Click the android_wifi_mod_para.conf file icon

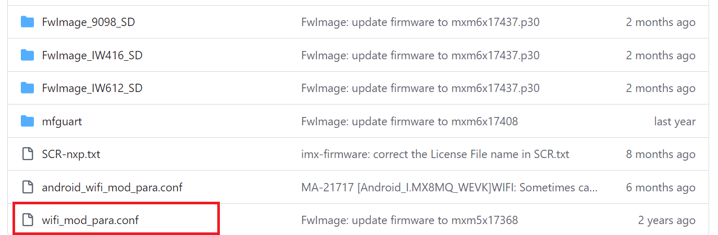click(x=27, y=187)
